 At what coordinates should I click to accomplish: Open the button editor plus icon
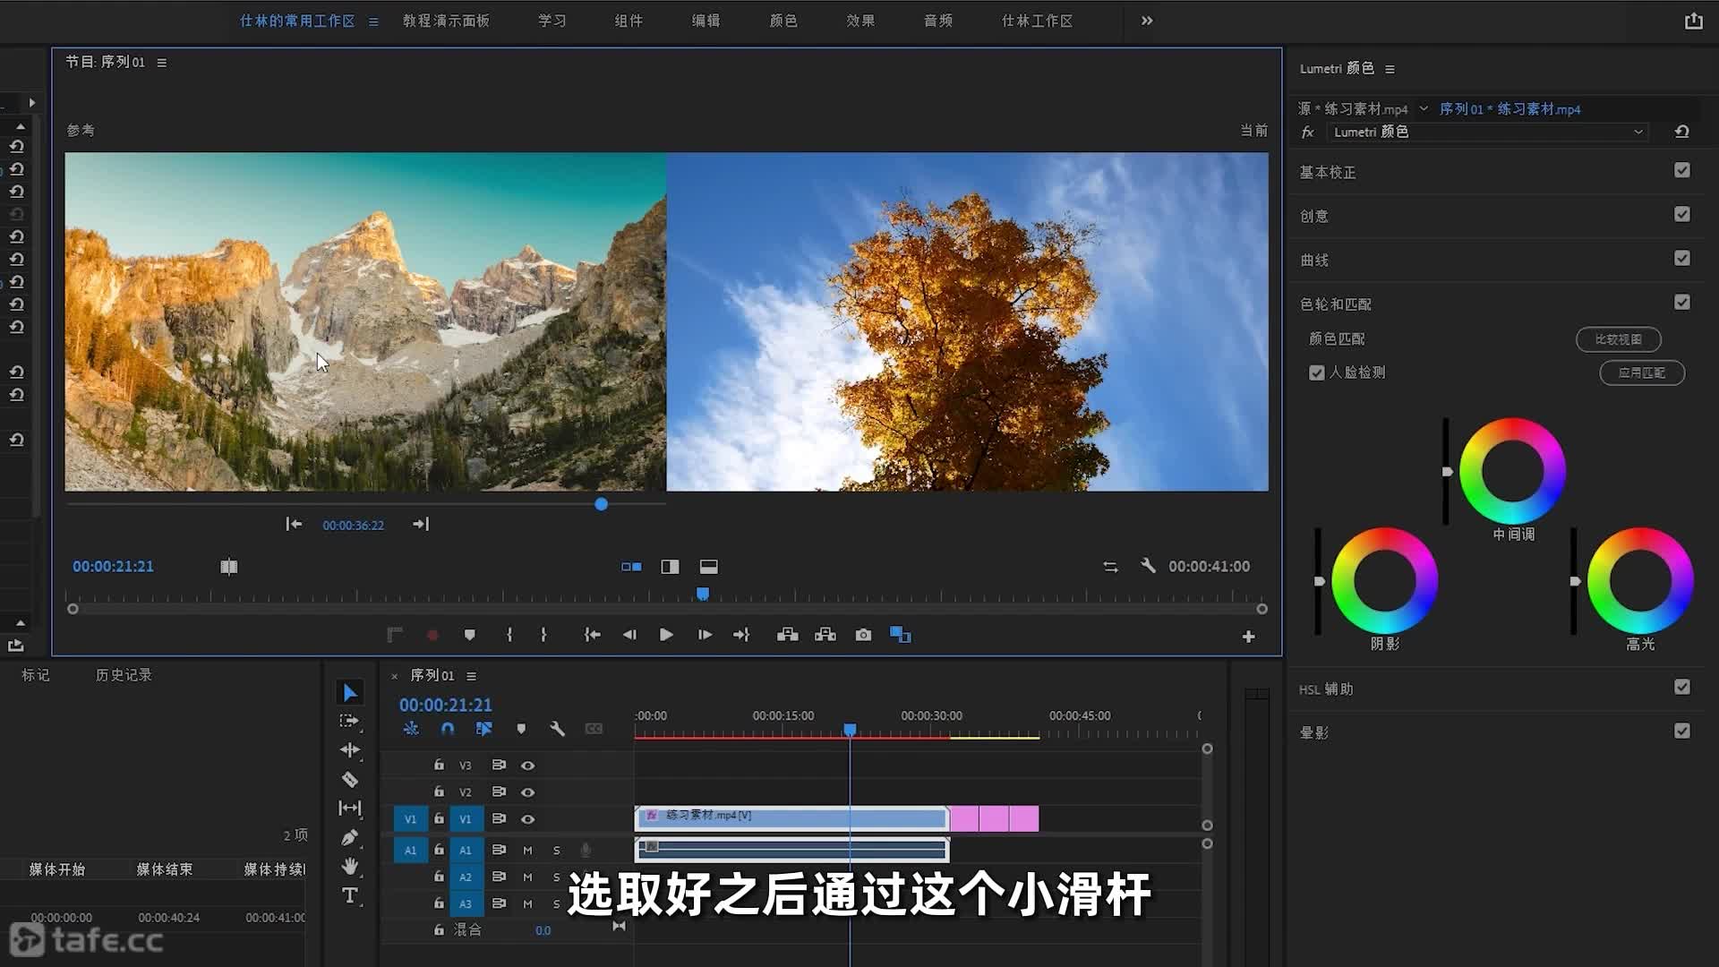(x=1248, y=637)
